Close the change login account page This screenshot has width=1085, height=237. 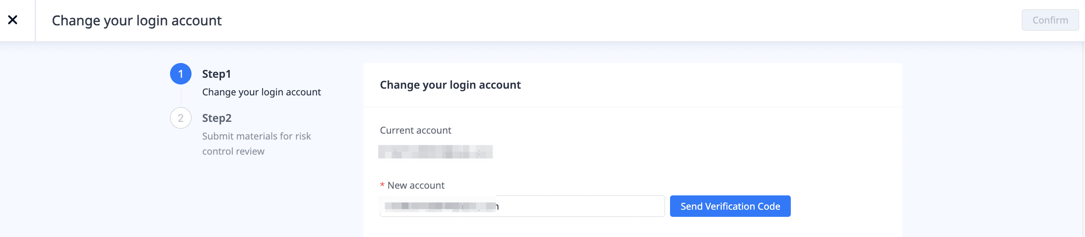coord(13,20)
